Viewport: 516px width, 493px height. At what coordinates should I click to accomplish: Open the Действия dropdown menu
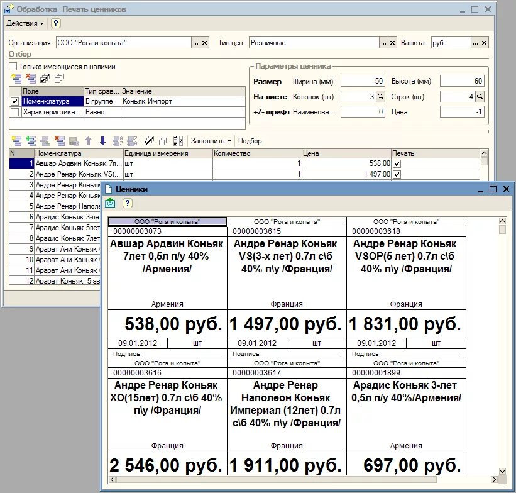(x=25, y=23)
